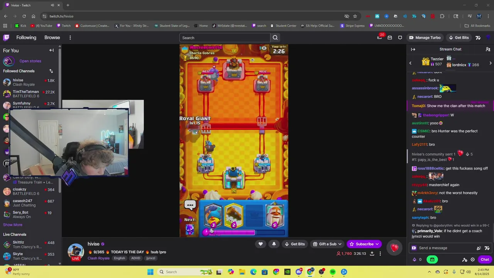The image size is (494, 278).
Task: Open the Windows Start button
Action: [150, 272]
